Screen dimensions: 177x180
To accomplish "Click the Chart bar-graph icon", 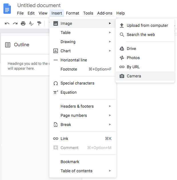I will [x=56, y=51].
